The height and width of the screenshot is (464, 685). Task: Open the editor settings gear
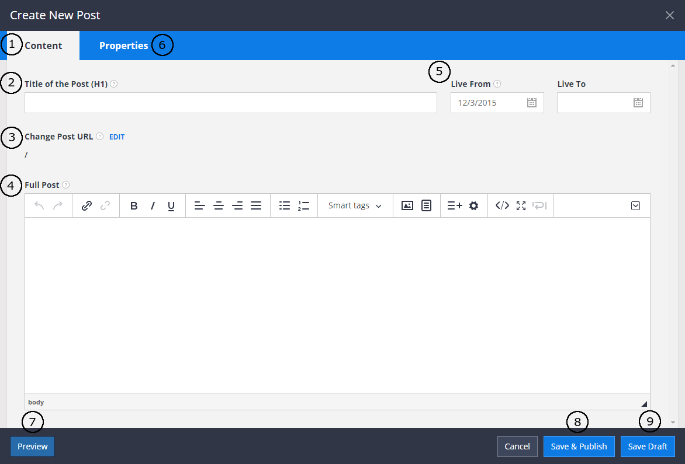pos(473,205)
